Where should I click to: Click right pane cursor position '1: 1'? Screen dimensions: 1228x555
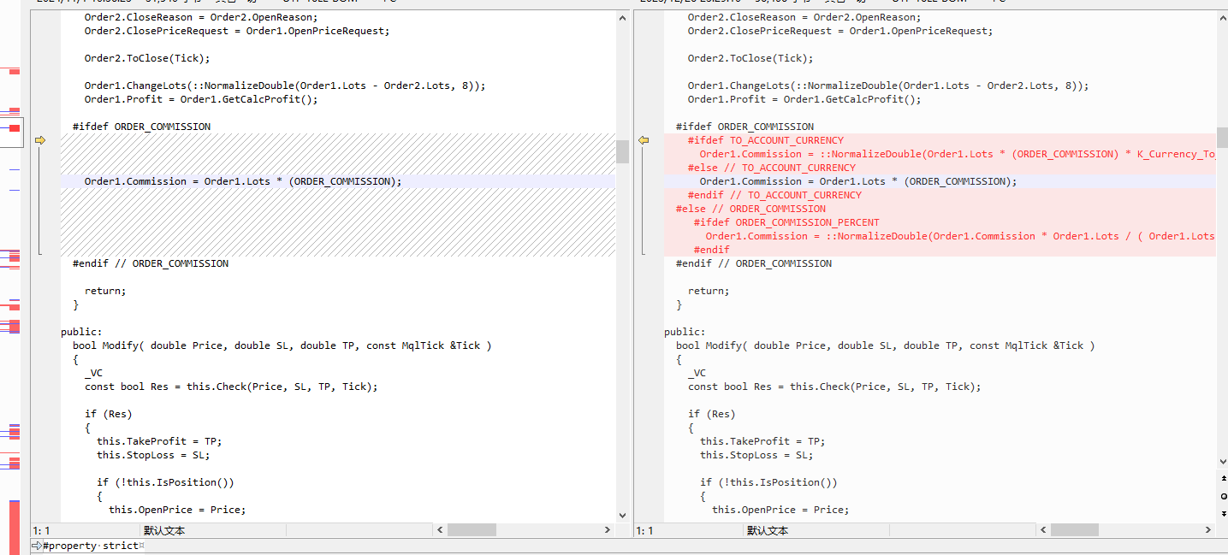pyautogui.click(x=645, y=531)
